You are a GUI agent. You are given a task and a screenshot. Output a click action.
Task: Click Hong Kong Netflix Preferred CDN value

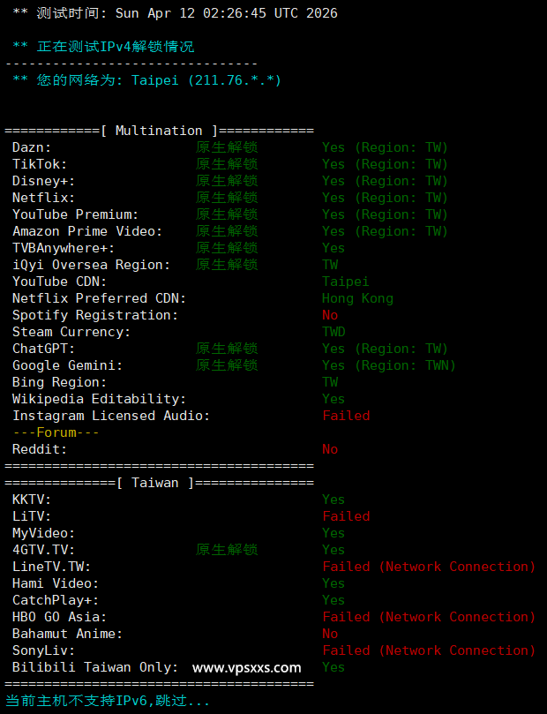[357, 298]
